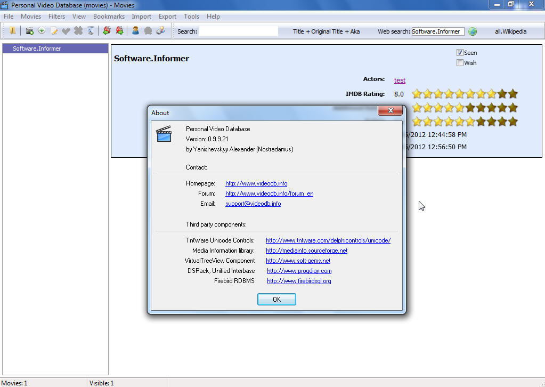
Task: Open the Bookmarks menu
Action: [x=109, y=16]
